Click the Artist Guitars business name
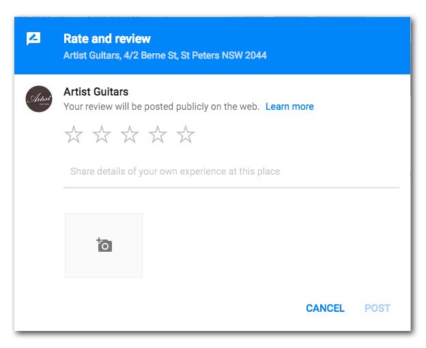426x348 pixels. (x=96, y=91)
